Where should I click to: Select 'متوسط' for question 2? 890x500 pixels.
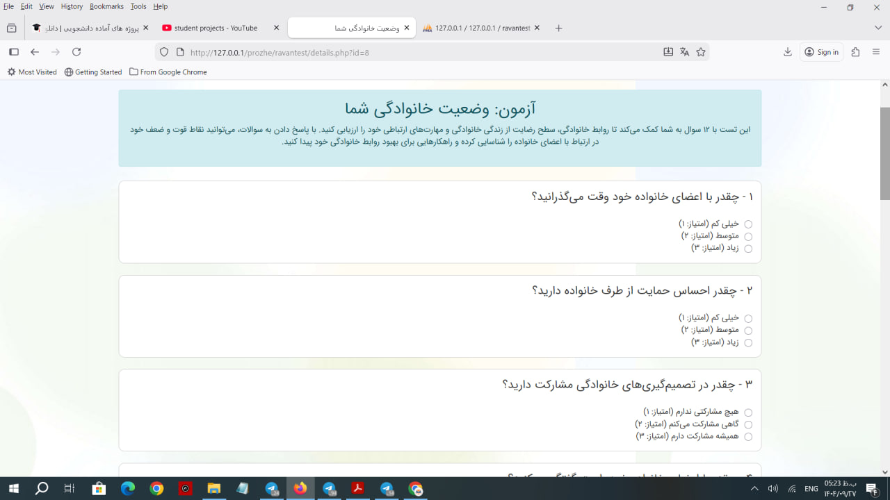[x=748, y=331]
